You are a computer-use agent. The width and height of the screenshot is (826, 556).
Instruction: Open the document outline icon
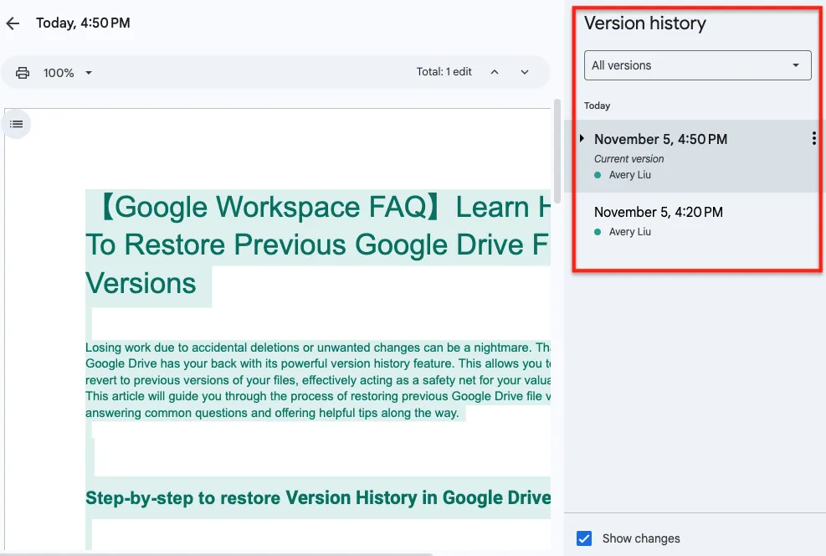tap(17, 125)
